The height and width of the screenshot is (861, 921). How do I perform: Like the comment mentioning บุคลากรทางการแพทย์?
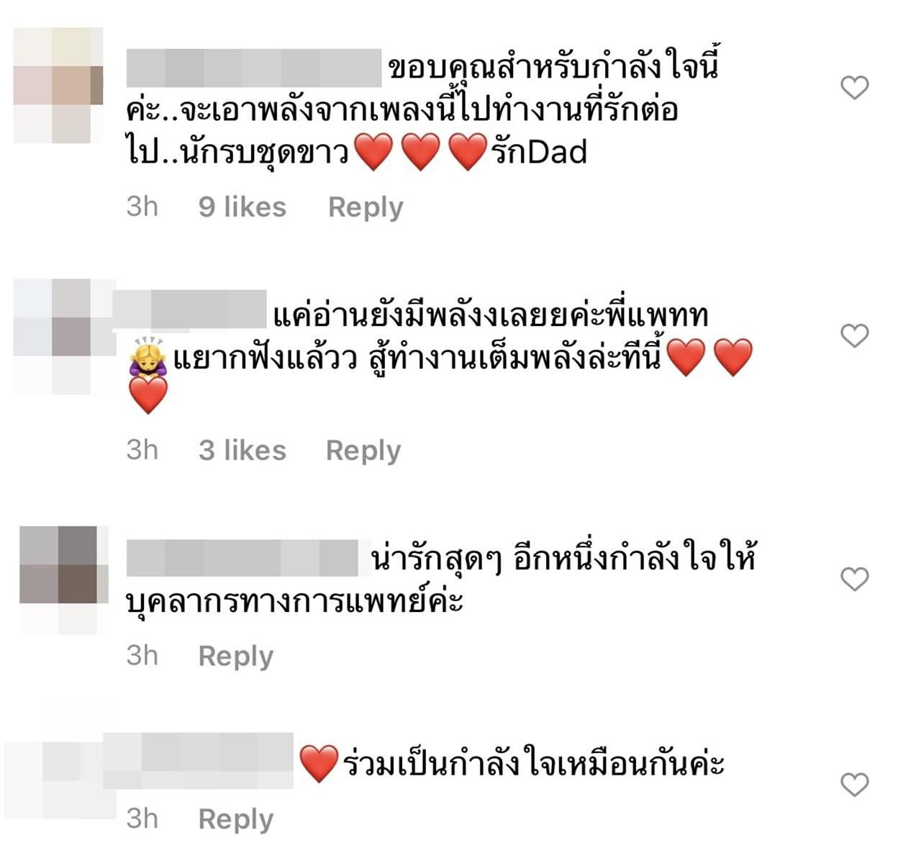pos(855,579)
